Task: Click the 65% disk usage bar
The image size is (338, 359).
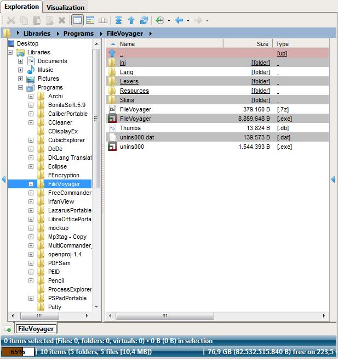Action: pyautogui.click(x=18, y=352)
